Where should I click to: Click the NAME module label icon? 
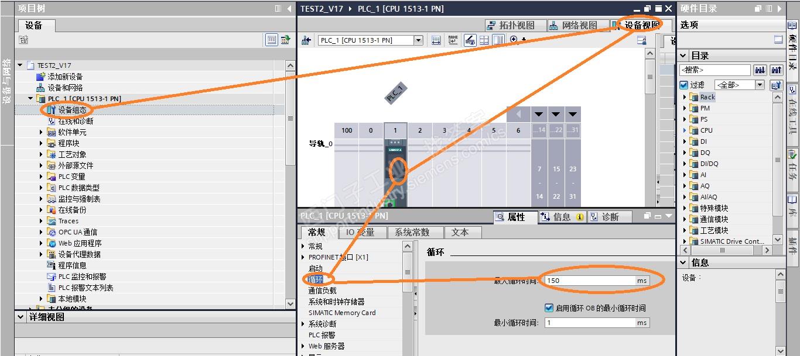(x=453, y=40)
